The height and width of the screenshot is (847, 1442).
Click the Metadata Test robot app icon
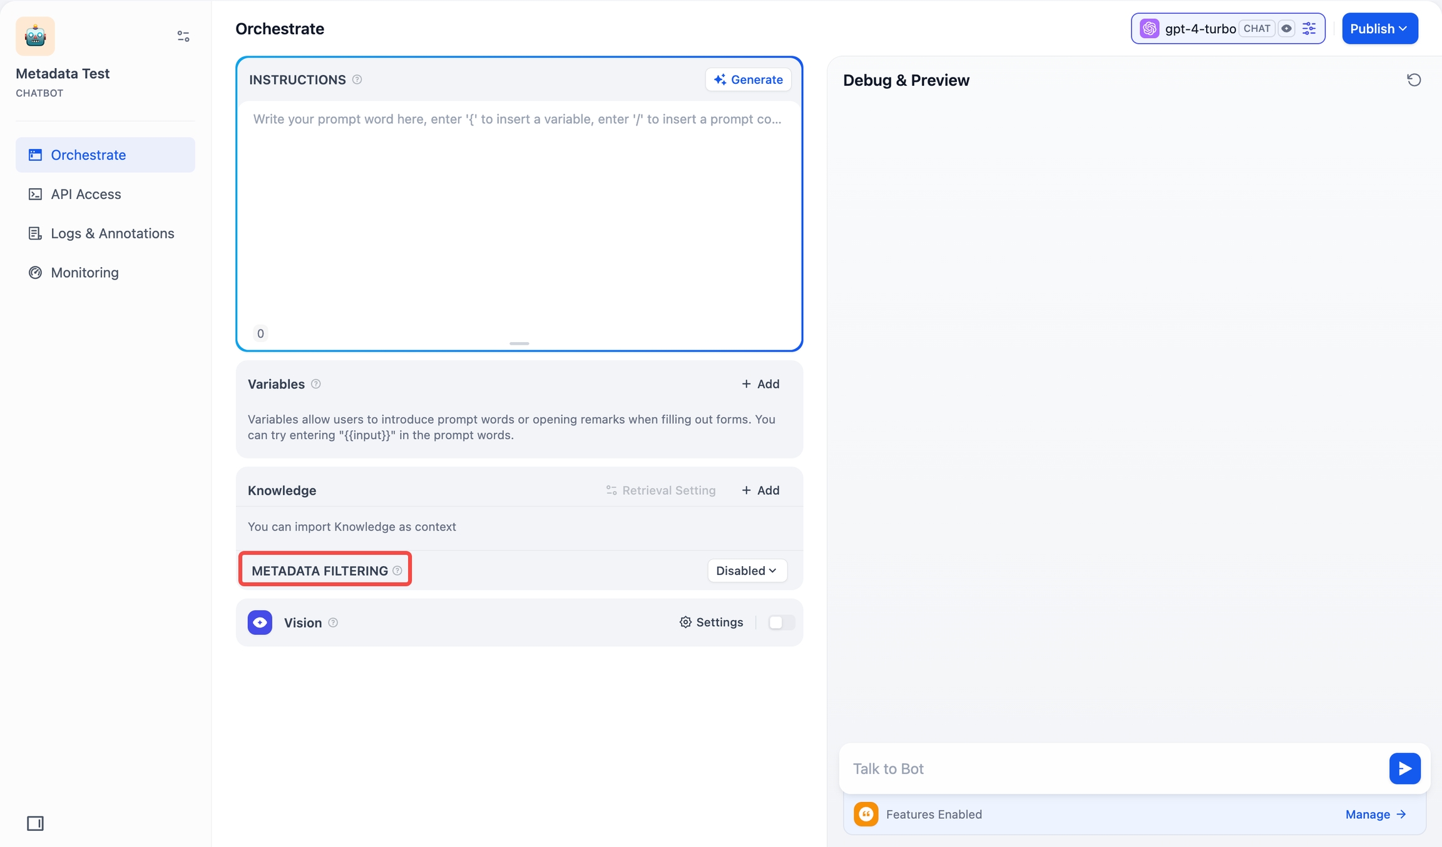pyautogui.click(x=35, y=36)
